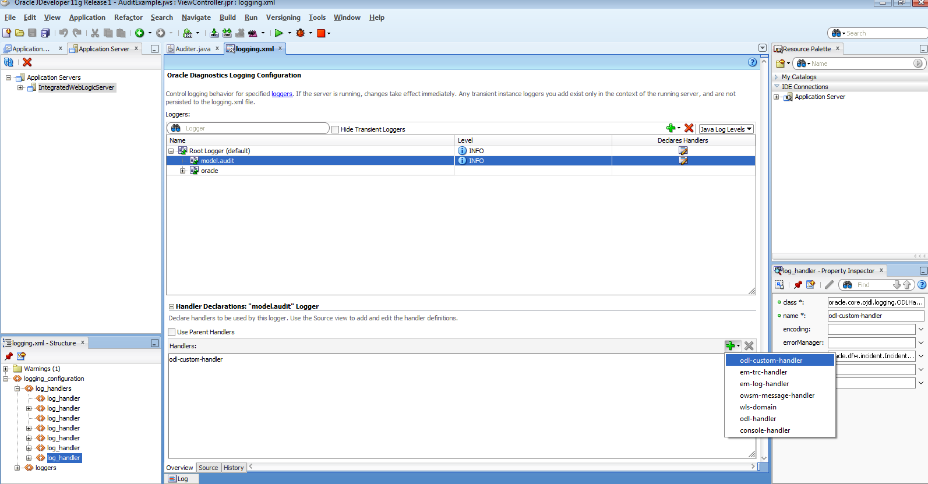Follow the loggers hyperlink
Image resolution: width=928 pixels, height=484 pixels.
[x=282, y=94]
